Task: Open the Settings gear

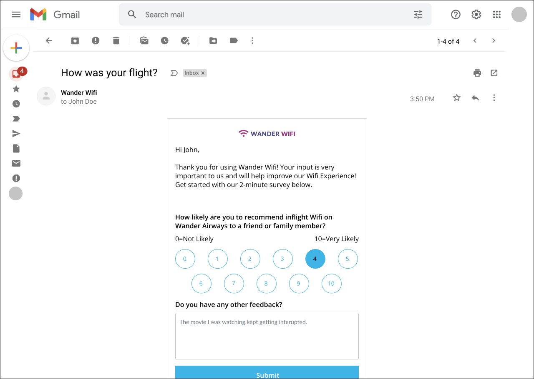Action: point(476,15)
